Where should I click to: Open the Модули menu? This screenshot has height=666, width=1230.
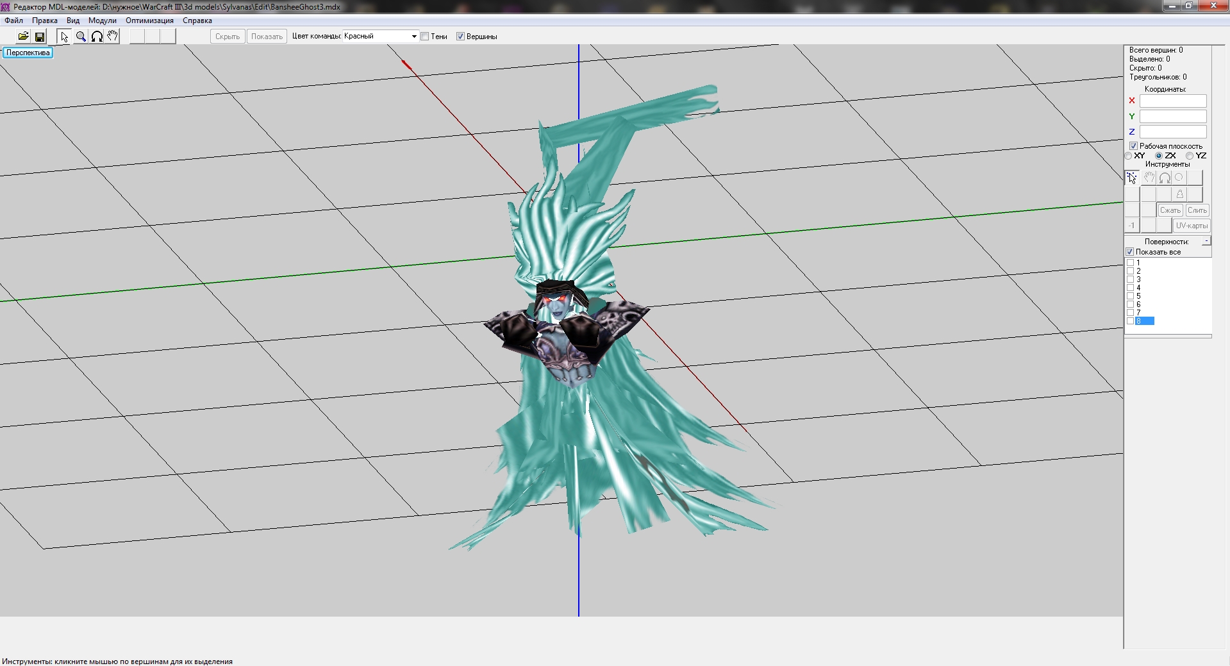point(103,21)
